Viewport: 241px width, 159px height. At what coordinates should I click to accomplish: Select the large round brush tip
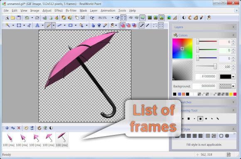tap(200, 119)
